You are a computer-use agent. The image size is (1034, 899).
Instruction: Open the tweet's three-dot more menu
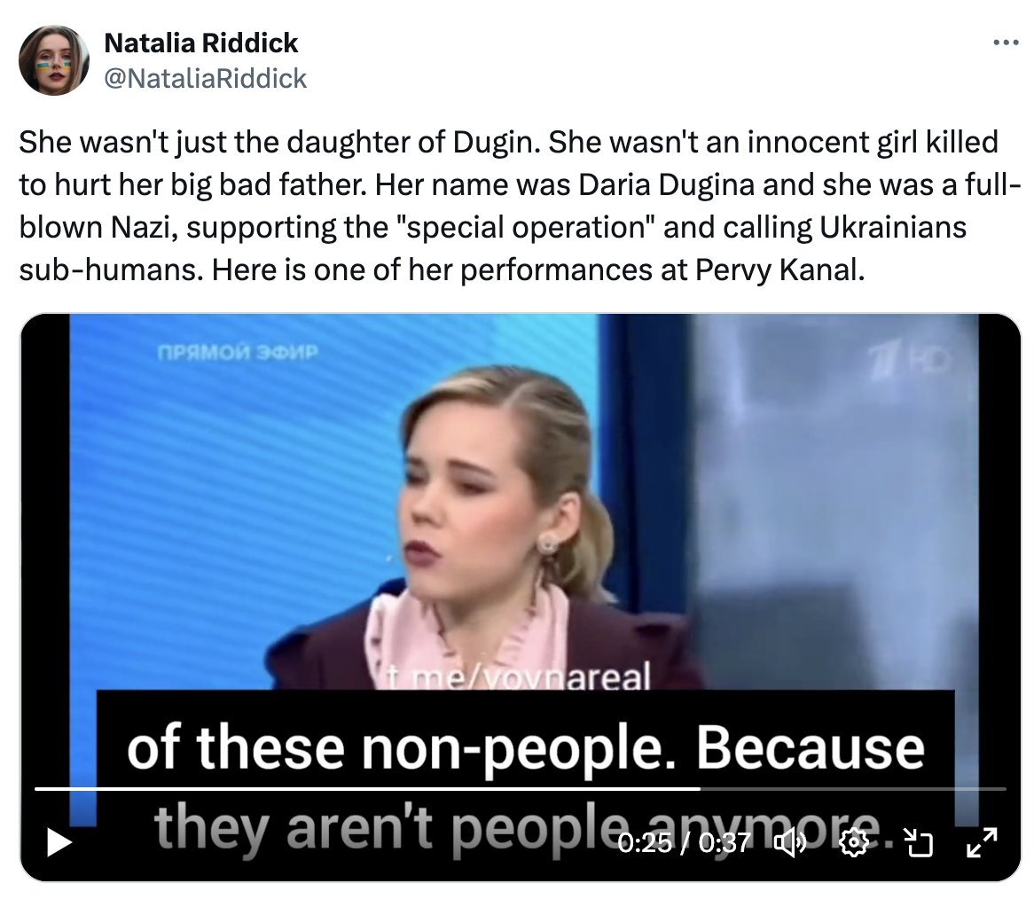click(1007, 43)
